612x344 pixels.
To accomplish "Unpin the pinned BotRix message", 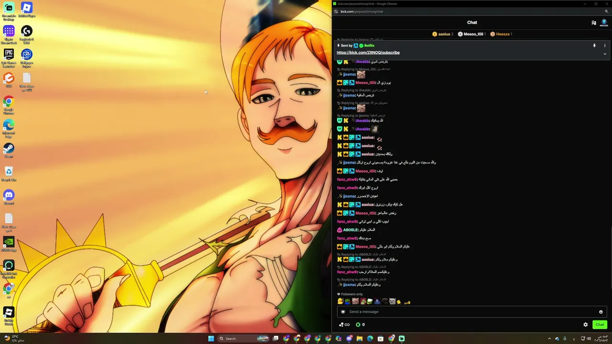I will [594, 45].
